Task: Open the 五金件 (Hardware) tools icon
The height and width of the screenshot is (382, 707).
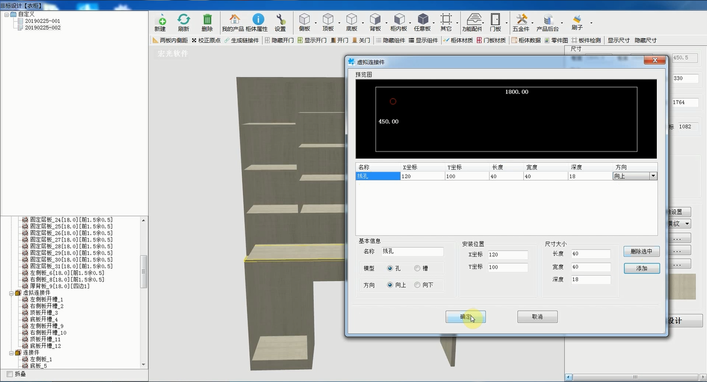Action: coord(521,22)
